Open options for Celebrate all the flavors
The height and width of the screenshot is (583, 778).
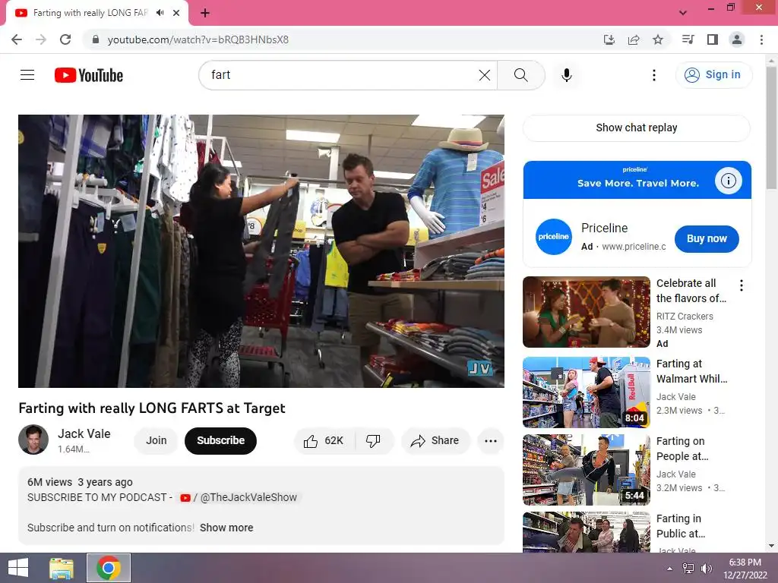(x=742, y=285)
